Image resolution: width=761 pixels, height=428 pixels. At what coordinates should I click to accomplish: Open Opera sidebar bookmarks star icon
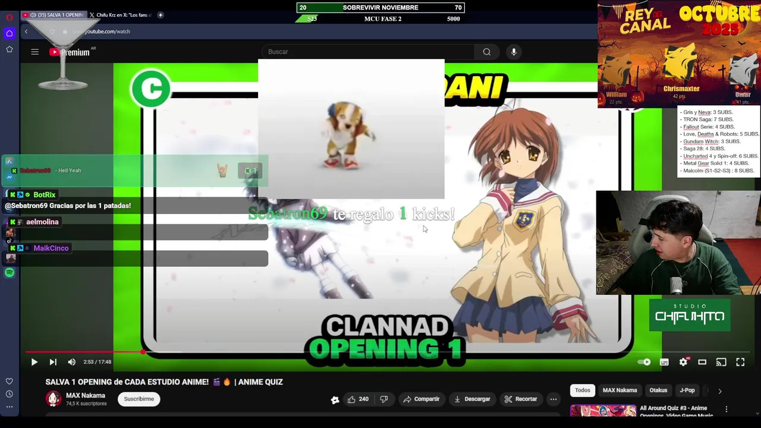(x=10, y=49)
